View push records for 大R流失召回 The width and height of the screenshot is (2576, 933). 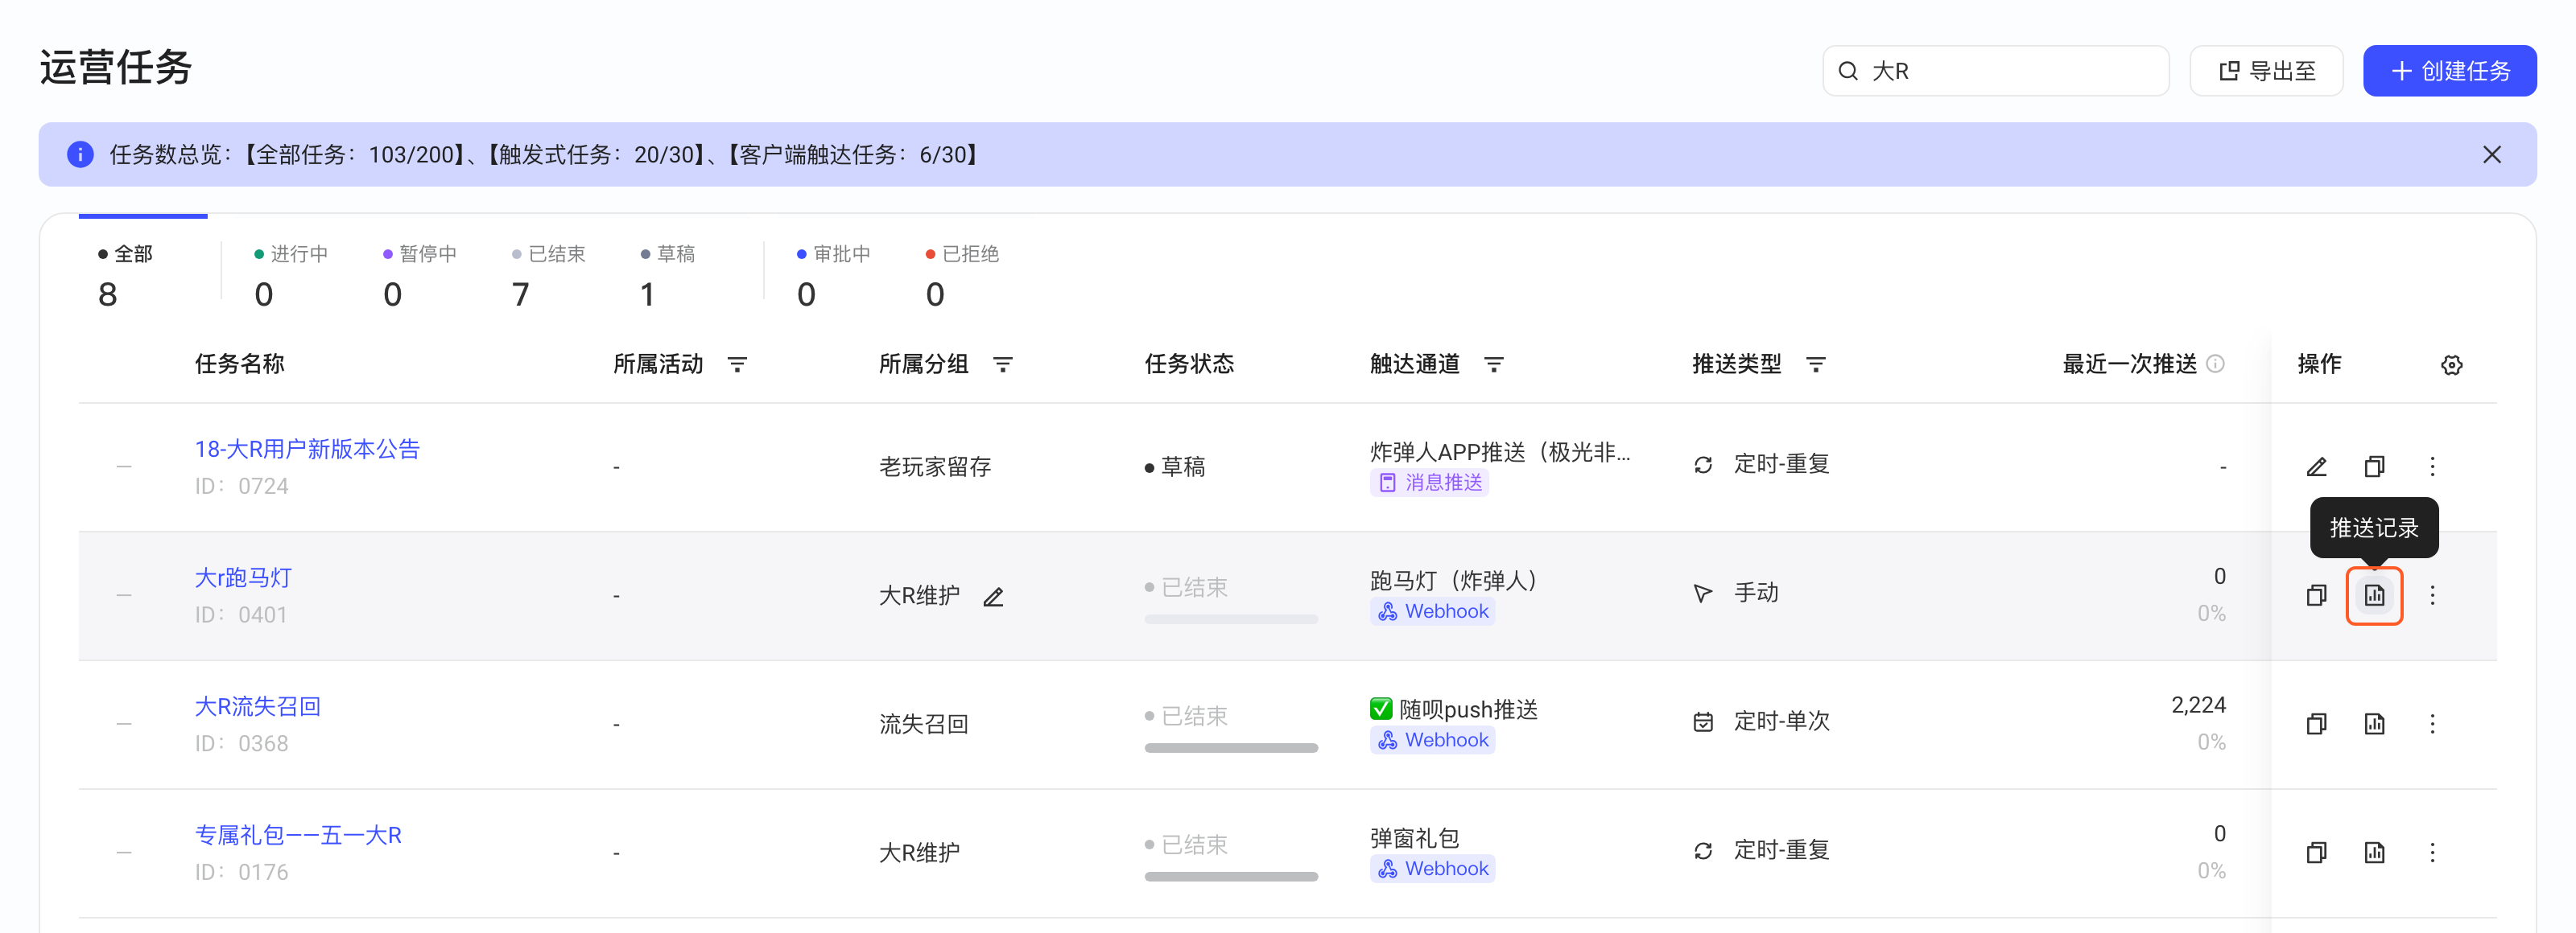pyautogui.click(x=2374, y=724)
